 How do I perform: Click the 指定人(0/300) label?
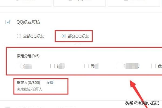(x=28, y=83)
